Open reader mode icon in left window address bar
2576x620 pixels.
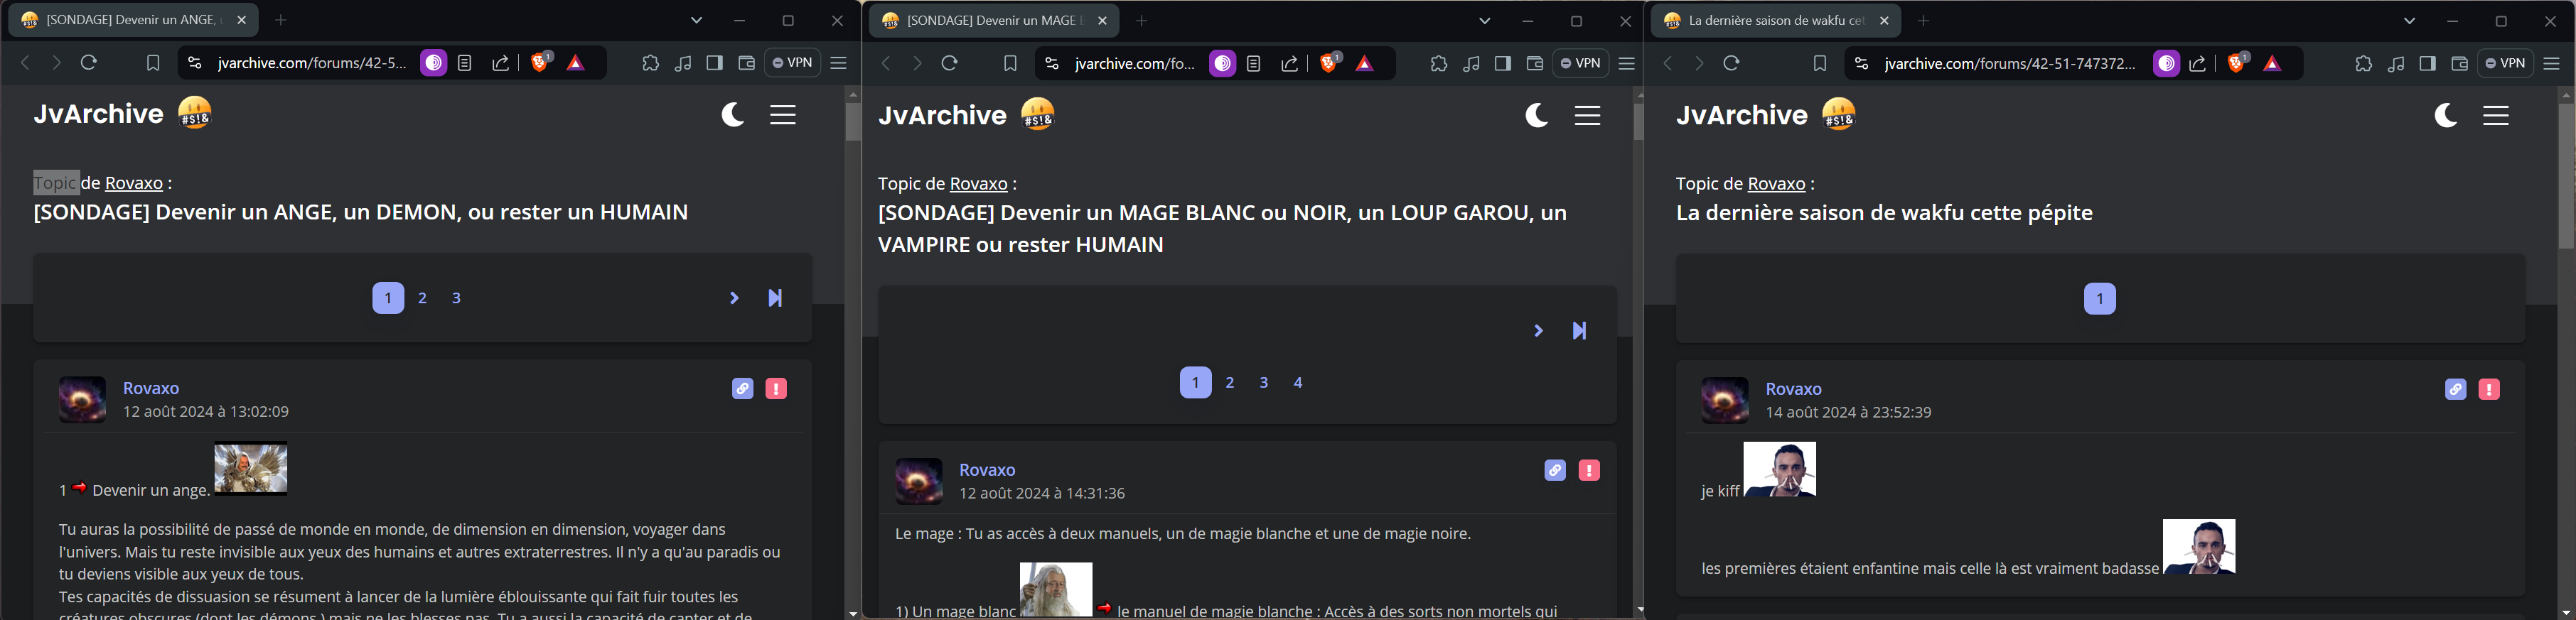coord(465,63)
